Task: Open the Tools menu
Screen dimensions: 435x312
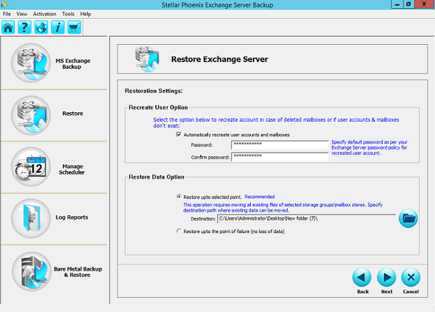Action: click(x=68, y=14)
